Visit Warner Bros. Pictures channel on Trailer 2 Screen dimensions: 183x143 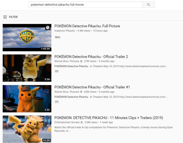pyautogui.click(x=67, y=61)
